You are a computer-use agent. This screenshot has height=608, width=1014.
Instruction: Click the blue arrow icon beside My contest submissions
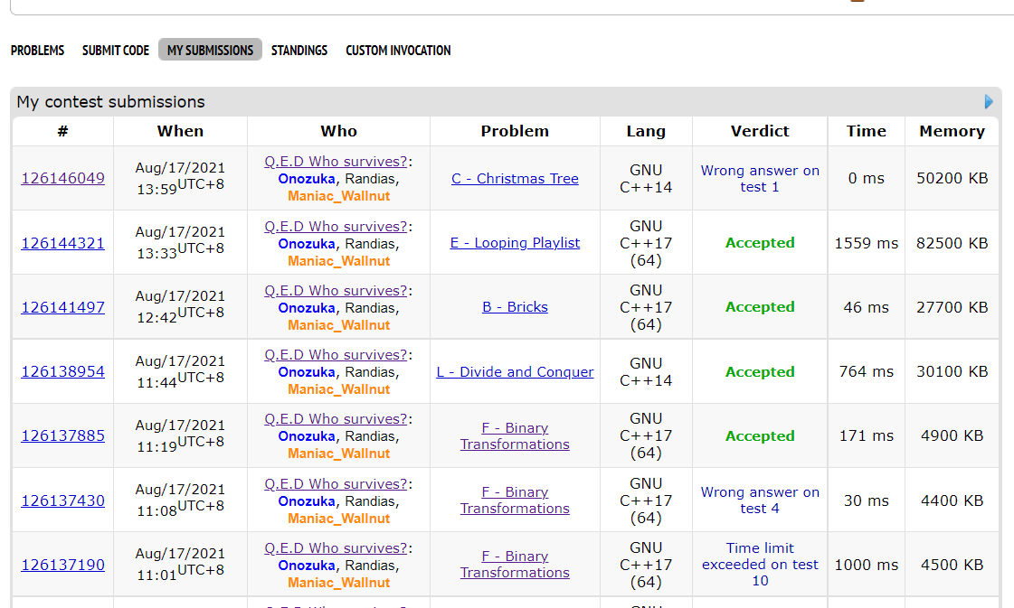[x=989, y=102]
